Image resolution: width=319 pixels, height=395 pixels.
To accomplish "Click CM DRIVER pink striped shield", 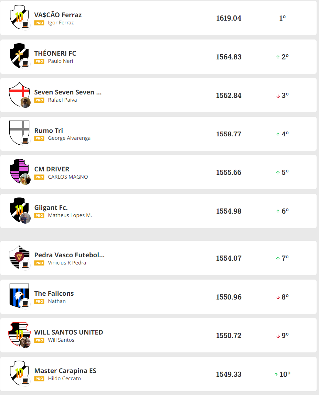I will click(19, 169).
